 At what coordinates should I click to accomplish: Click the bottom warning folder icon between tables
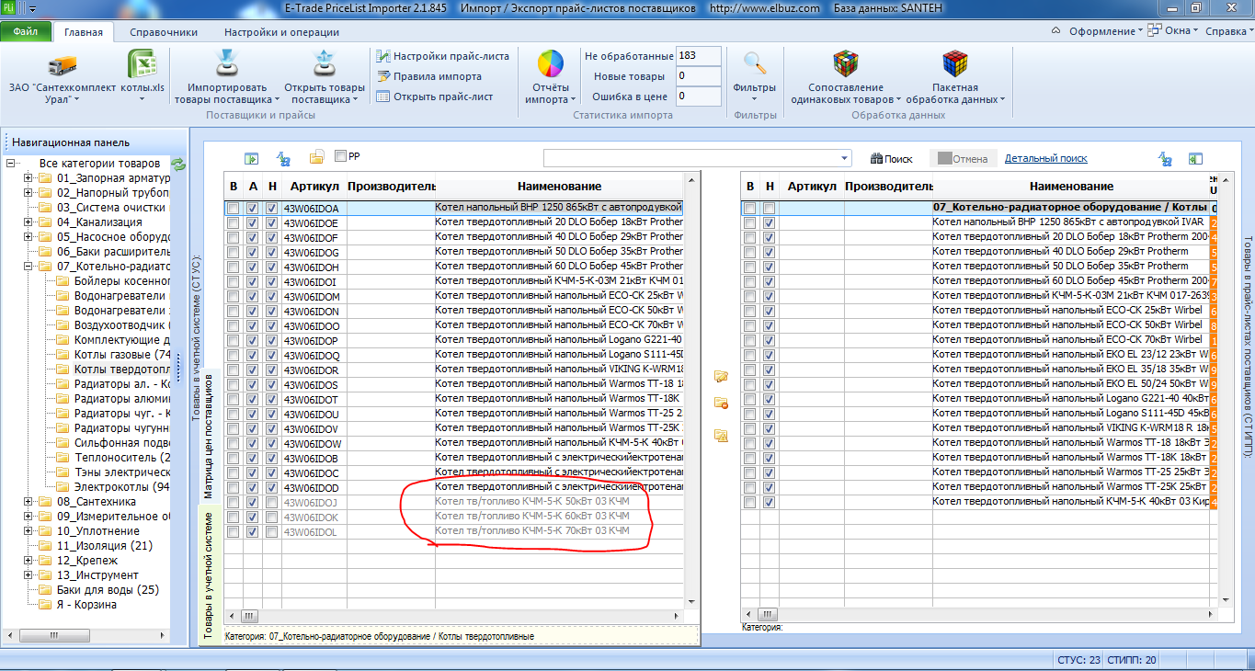(x=721, y=436)
